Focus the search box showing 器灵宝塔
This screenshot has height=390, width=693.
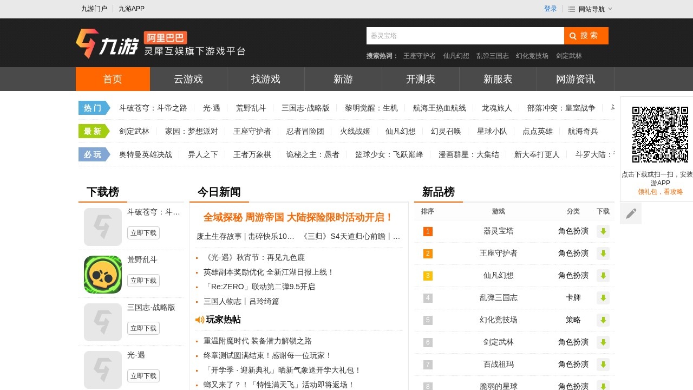tap(465, 36)
